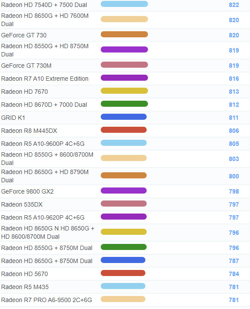Click Radeon HD 8650G N HD 8650G entry

[48, 233]
